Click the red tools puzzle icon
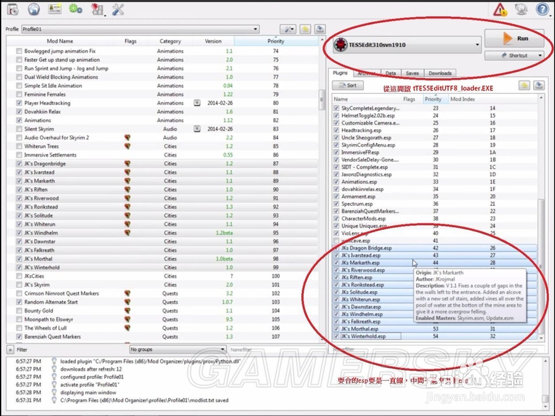555x416 pixels. pyautogui.click(x=97, y=9)
